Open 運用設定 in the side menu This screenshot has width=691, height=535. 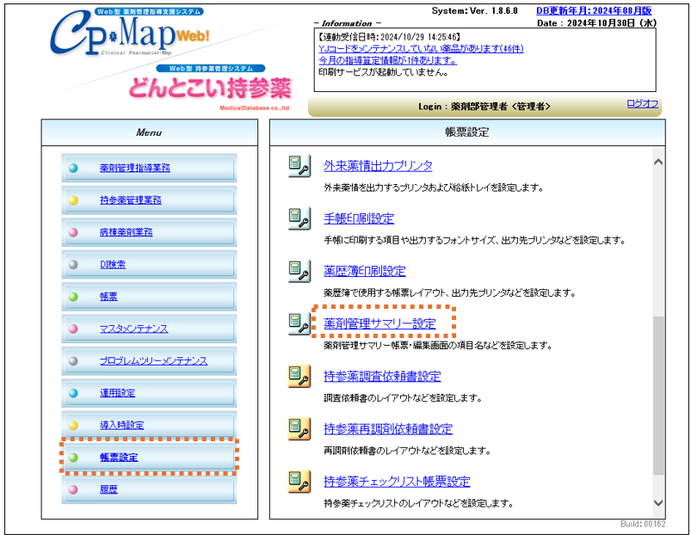117,393
